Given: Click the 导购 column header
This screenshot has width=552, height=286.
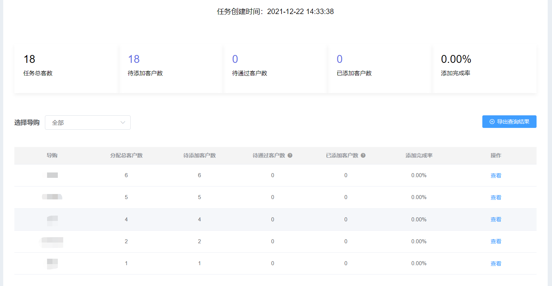Looking at the screenshot, I should tap(52, 156).
